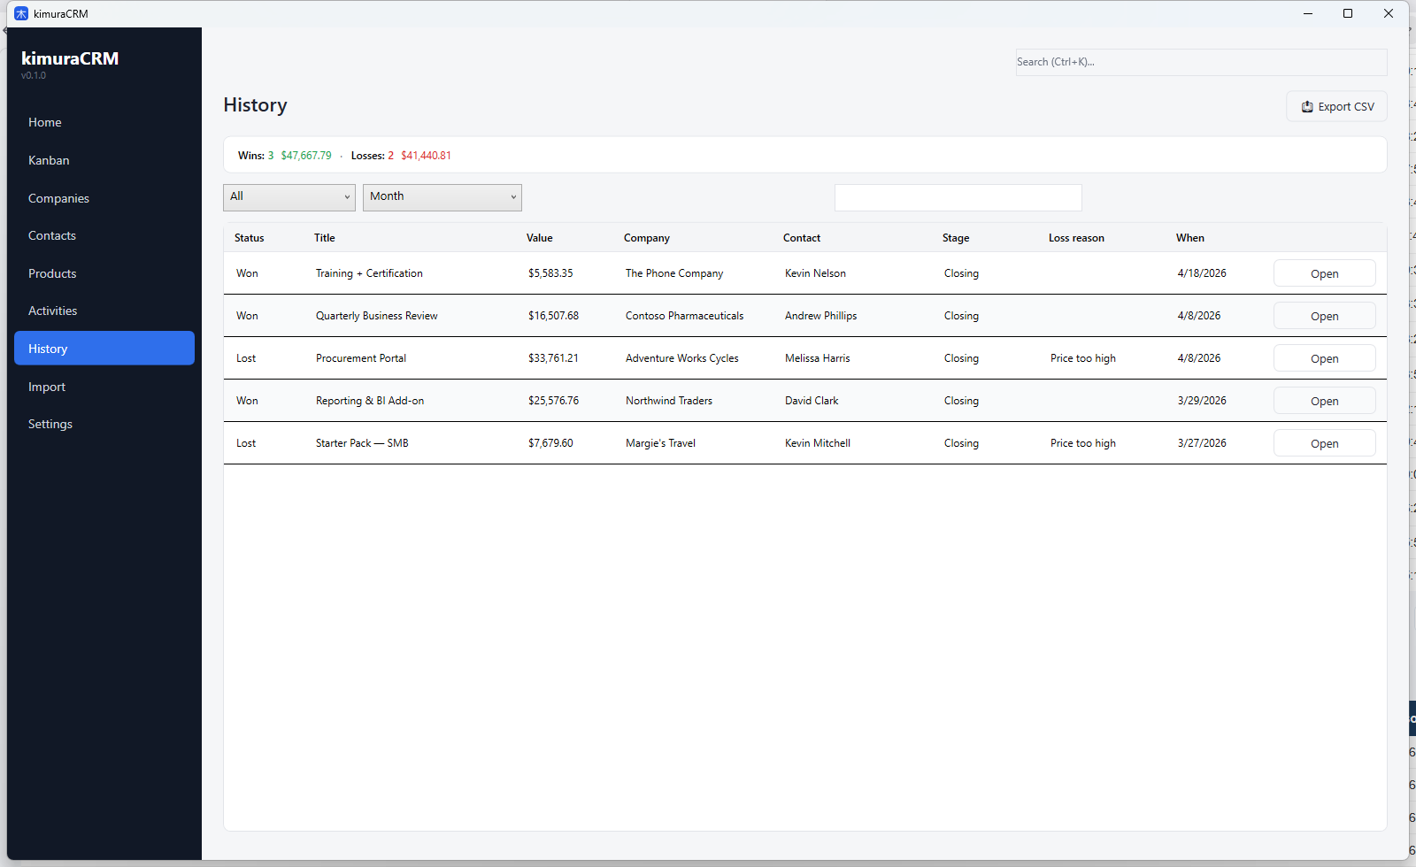The height and width of the screenshot is (867, 1416).
Task: Open the Products page
Action: (52, 273)
